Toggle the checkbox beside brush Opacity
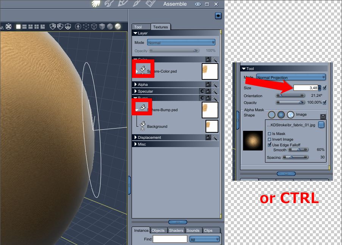The height and width of the screenshot is (245, 342). (x=324, y=102)
